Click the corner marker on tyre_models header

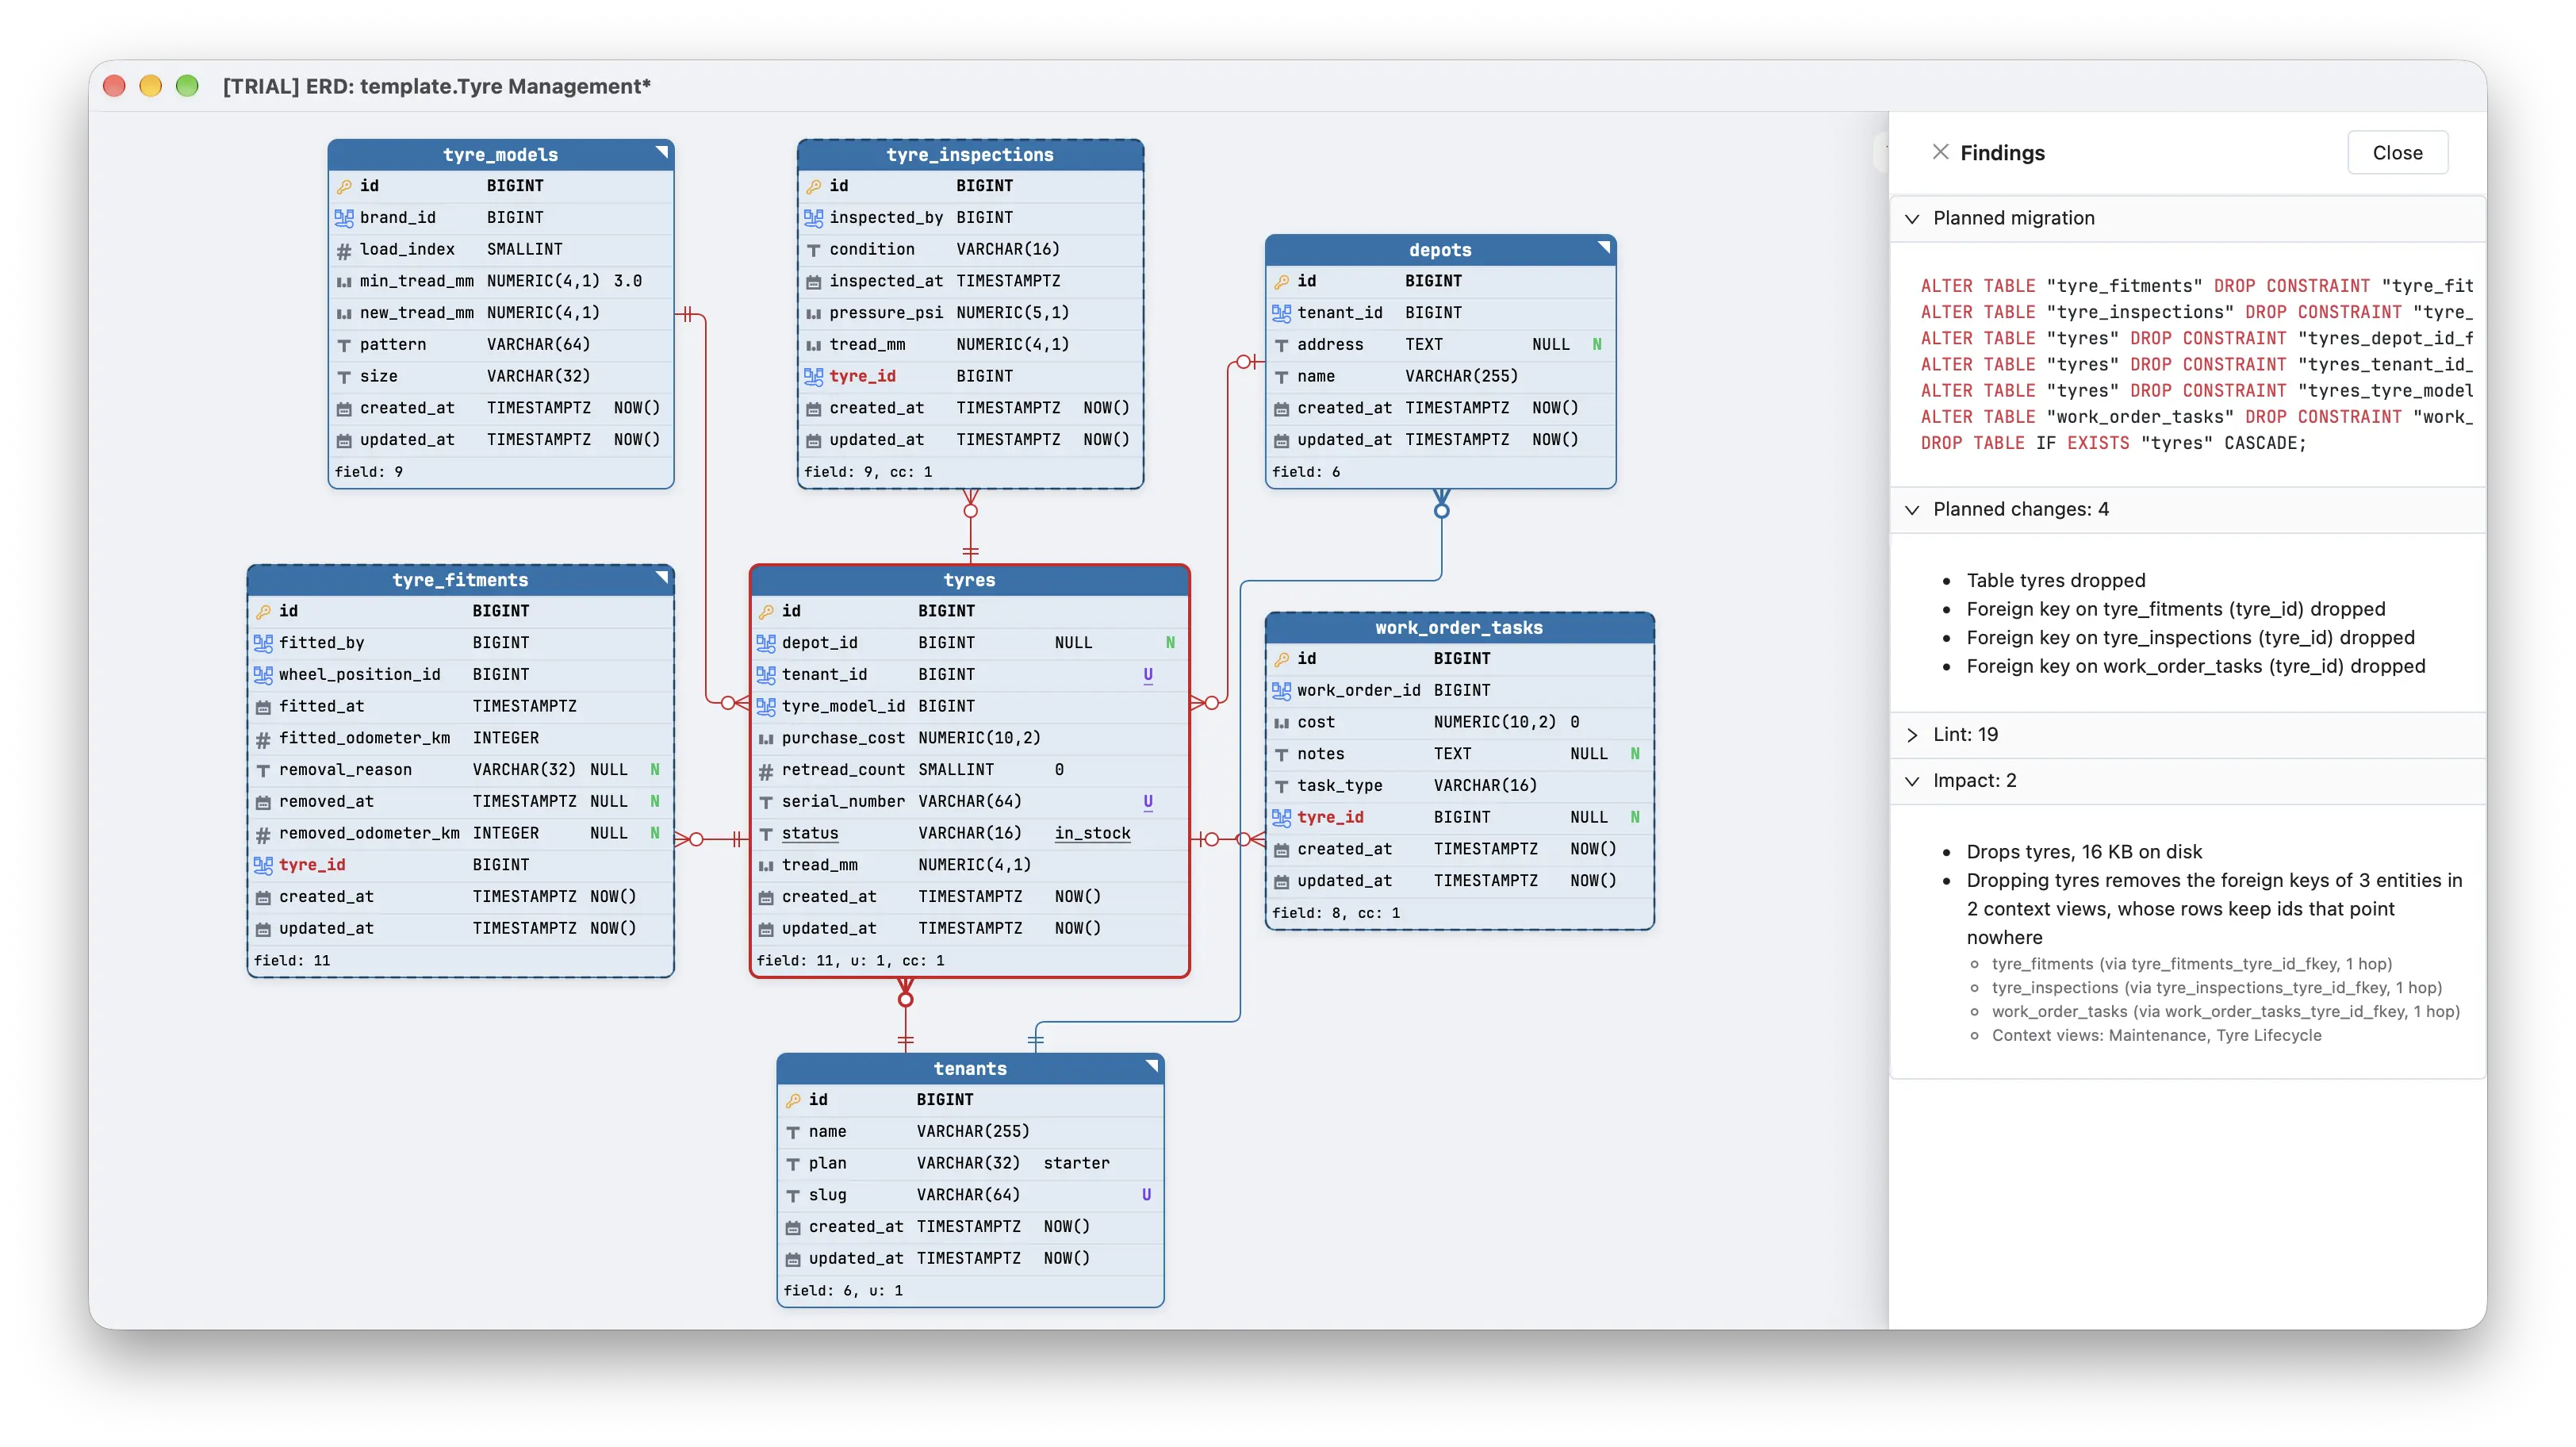[x=661, y=152]
